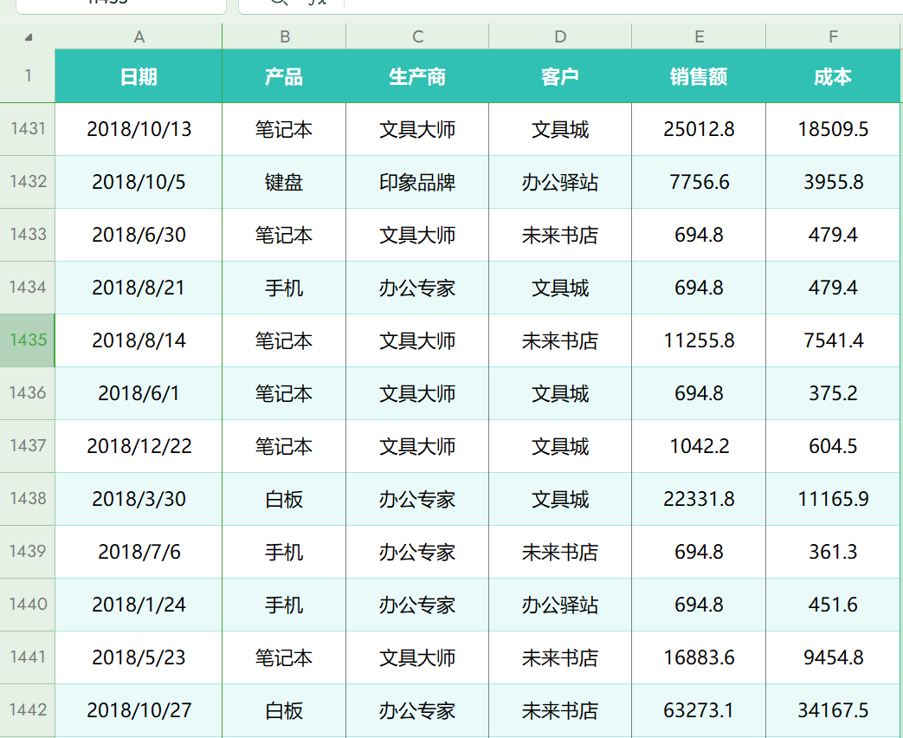Select row header 1431
This screenshot has width=903, height=738.
pyautogui.click(x=28, y=129)
